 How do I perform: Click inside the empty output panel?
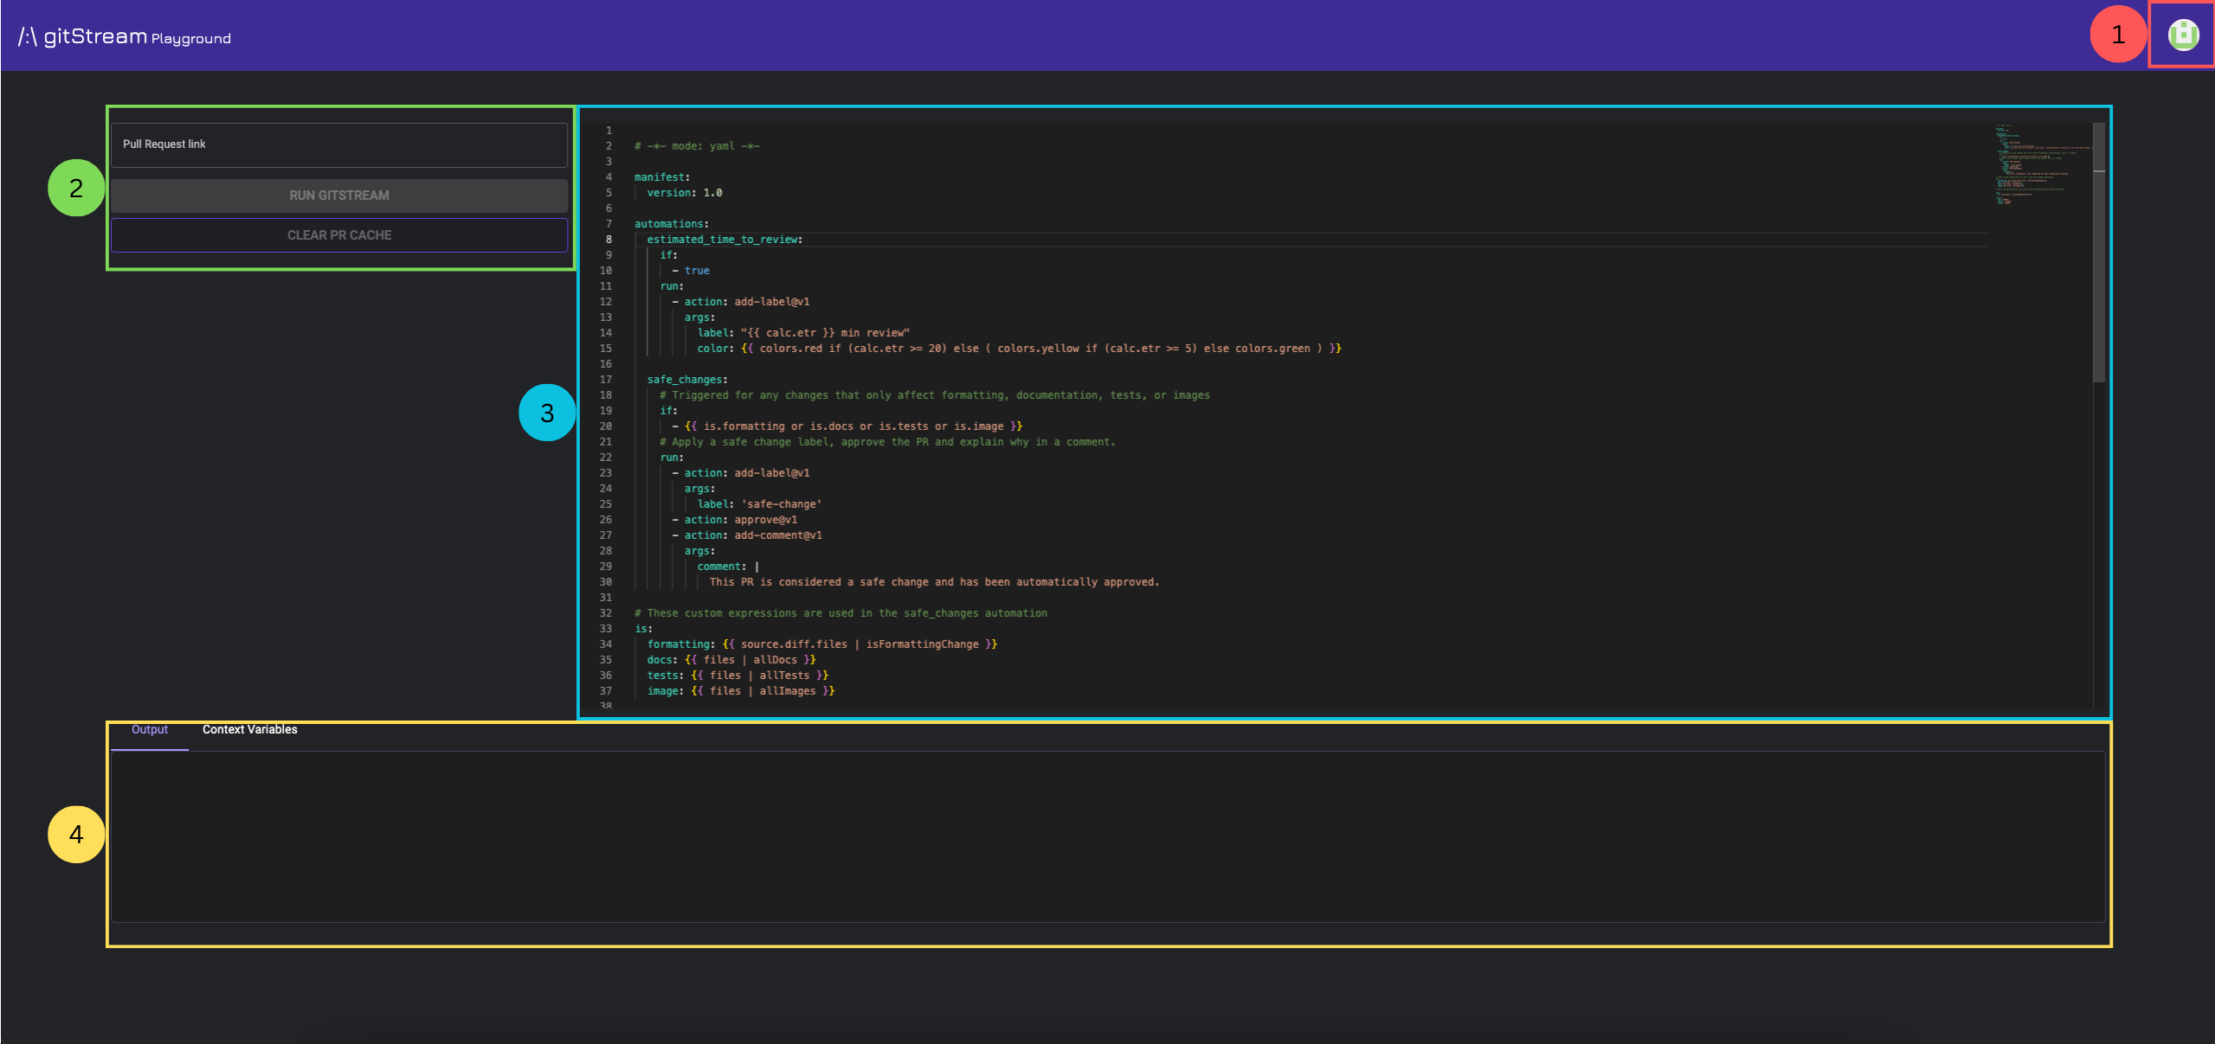(x=1108, y=836)
